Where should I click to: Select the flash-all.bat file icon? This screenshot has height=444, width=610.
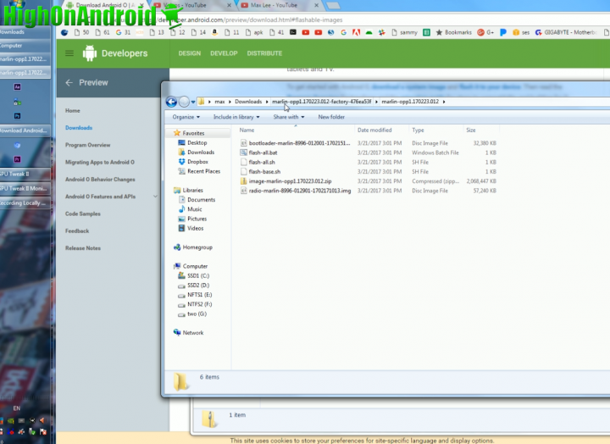pyautogui.click(x=243, y=153)
